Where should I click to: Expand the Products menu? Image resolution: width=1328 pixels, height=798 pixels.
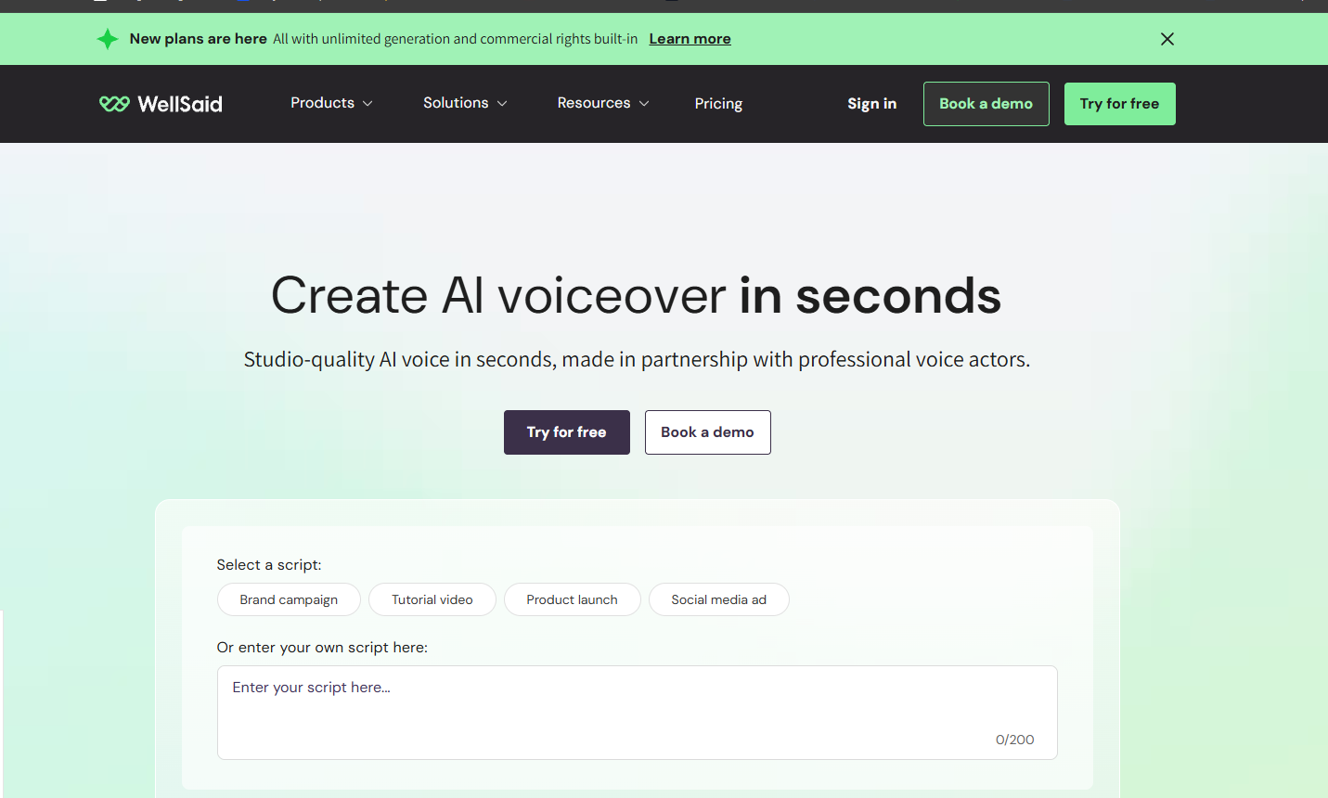pos(331,103)
